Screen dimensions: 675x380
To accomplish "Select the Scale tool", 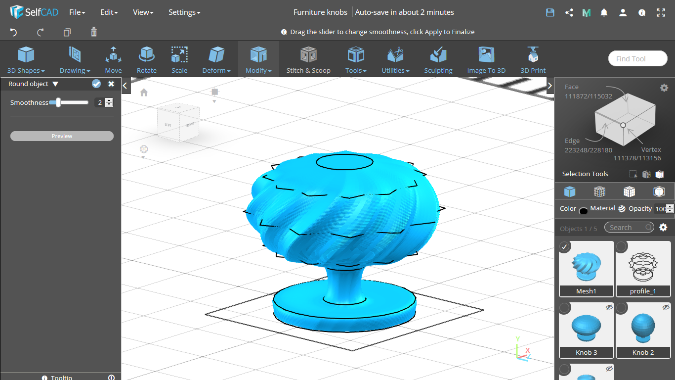I will coord(179,59).
